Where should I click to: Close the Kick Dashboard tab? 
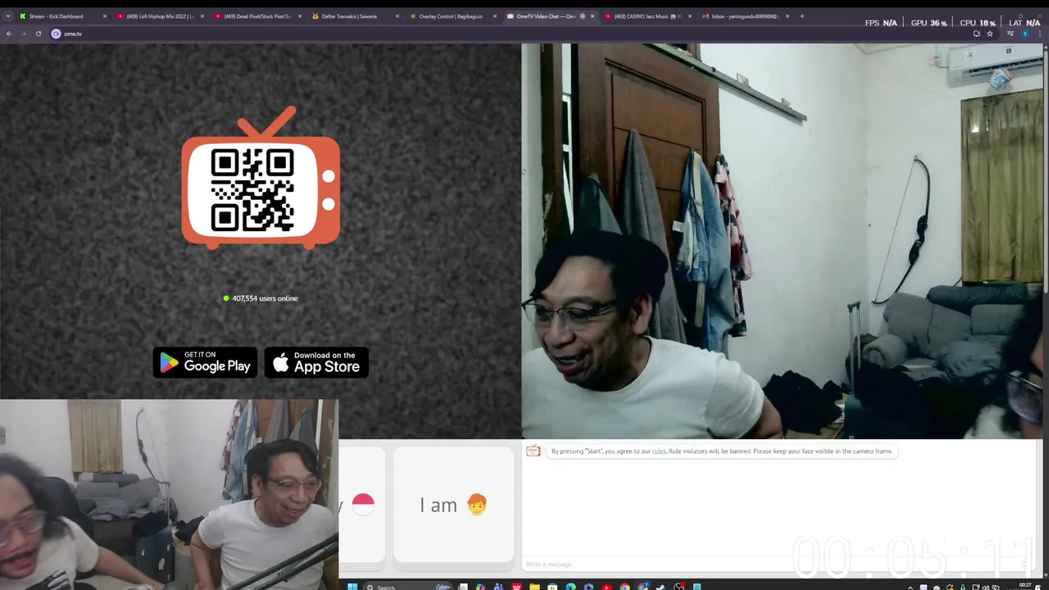point(105,16)
